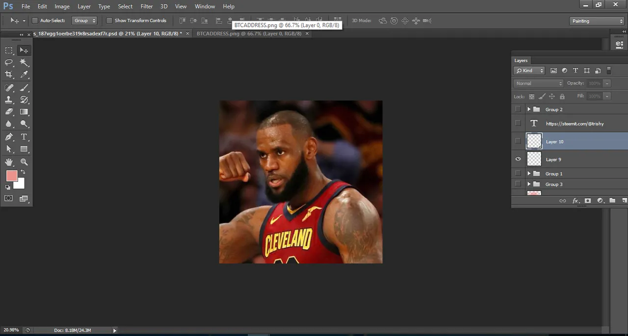Add a layer mask
The height and width of the screenshot is (336, 628).
click(588, 201)
